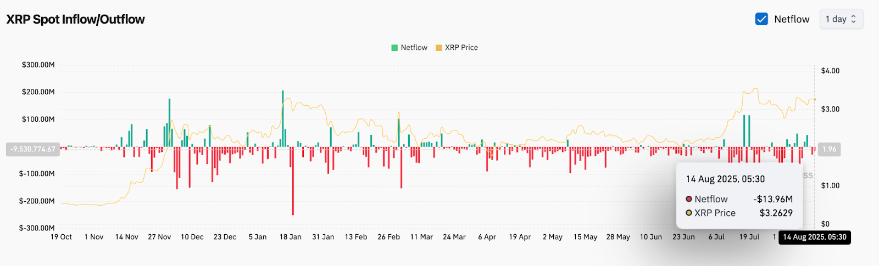Screen dimensions: 879x266
Task: Click the "6 Jul" x-axis date label
Action: pyautogui.click(x=716, y=237)
